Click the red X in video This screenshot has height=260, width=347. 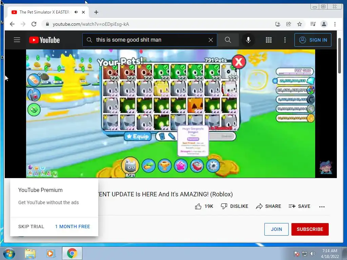point(239,62)
